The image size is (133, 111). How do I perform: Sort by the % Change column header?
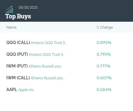pyautogui.click(x=105, y=27)
